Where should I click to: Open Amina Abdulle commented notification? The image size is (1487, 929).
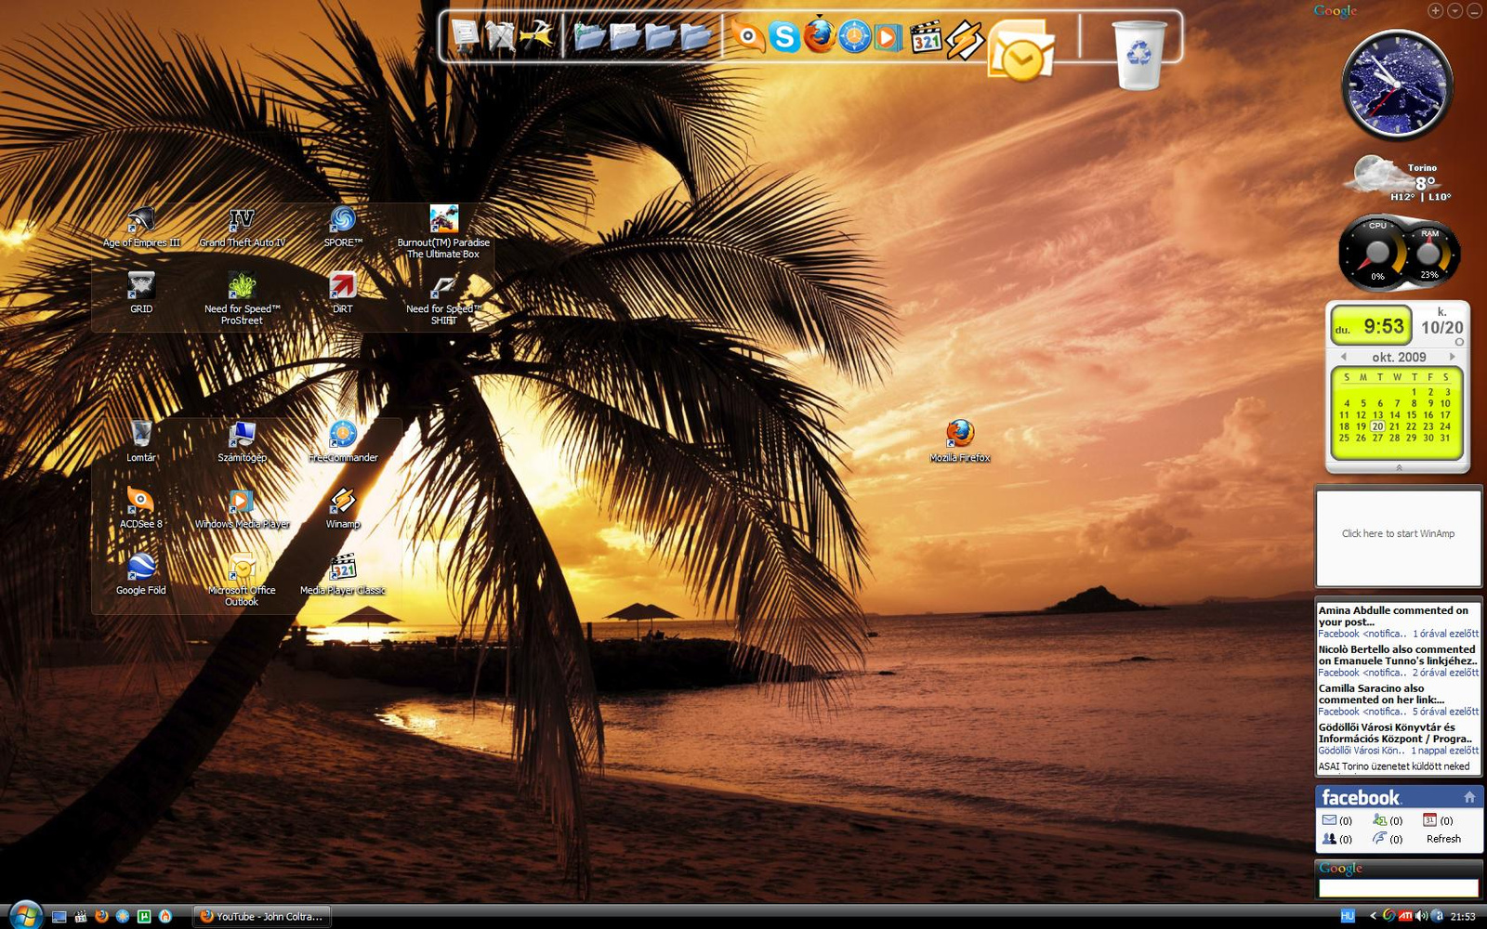1398,622
